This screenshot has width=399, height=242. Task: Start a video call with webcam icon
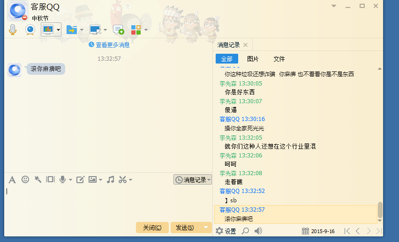click(30, 30)
